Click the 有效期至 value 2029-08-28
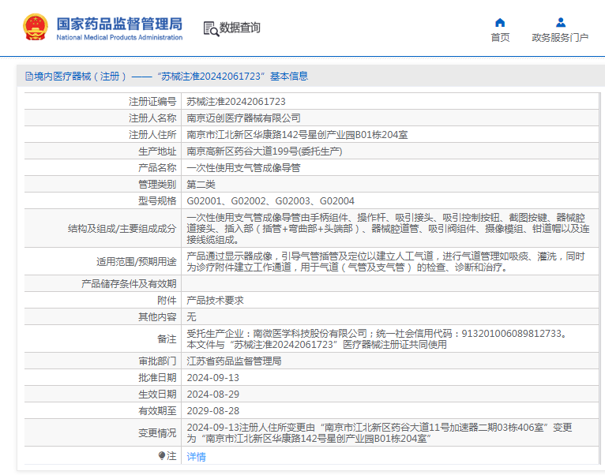 pyautogui.click(x=212, y=410)
